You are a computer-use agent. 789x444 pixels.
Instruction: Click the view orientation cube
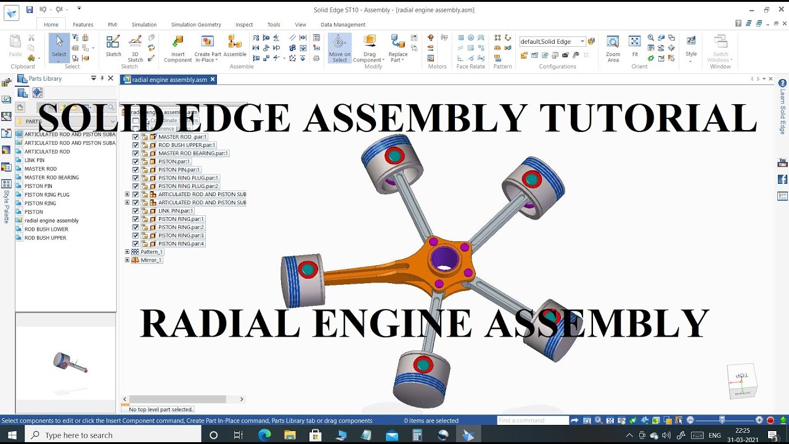[x=742, y=382]
